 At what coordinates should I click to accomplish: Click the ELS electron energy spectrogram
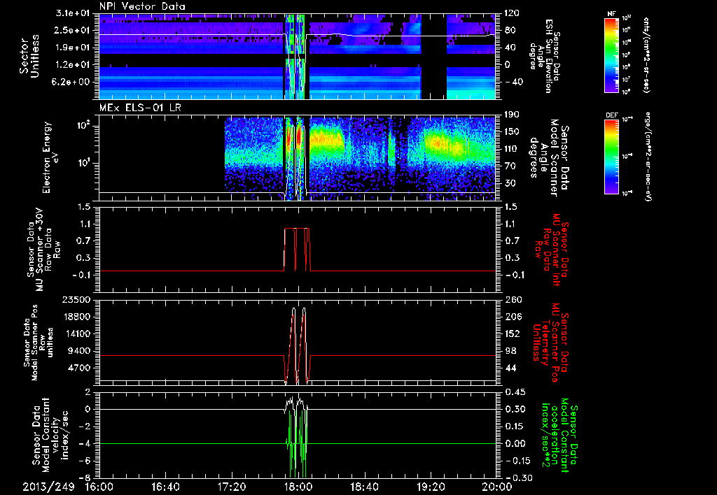click(x=298, y=159)
